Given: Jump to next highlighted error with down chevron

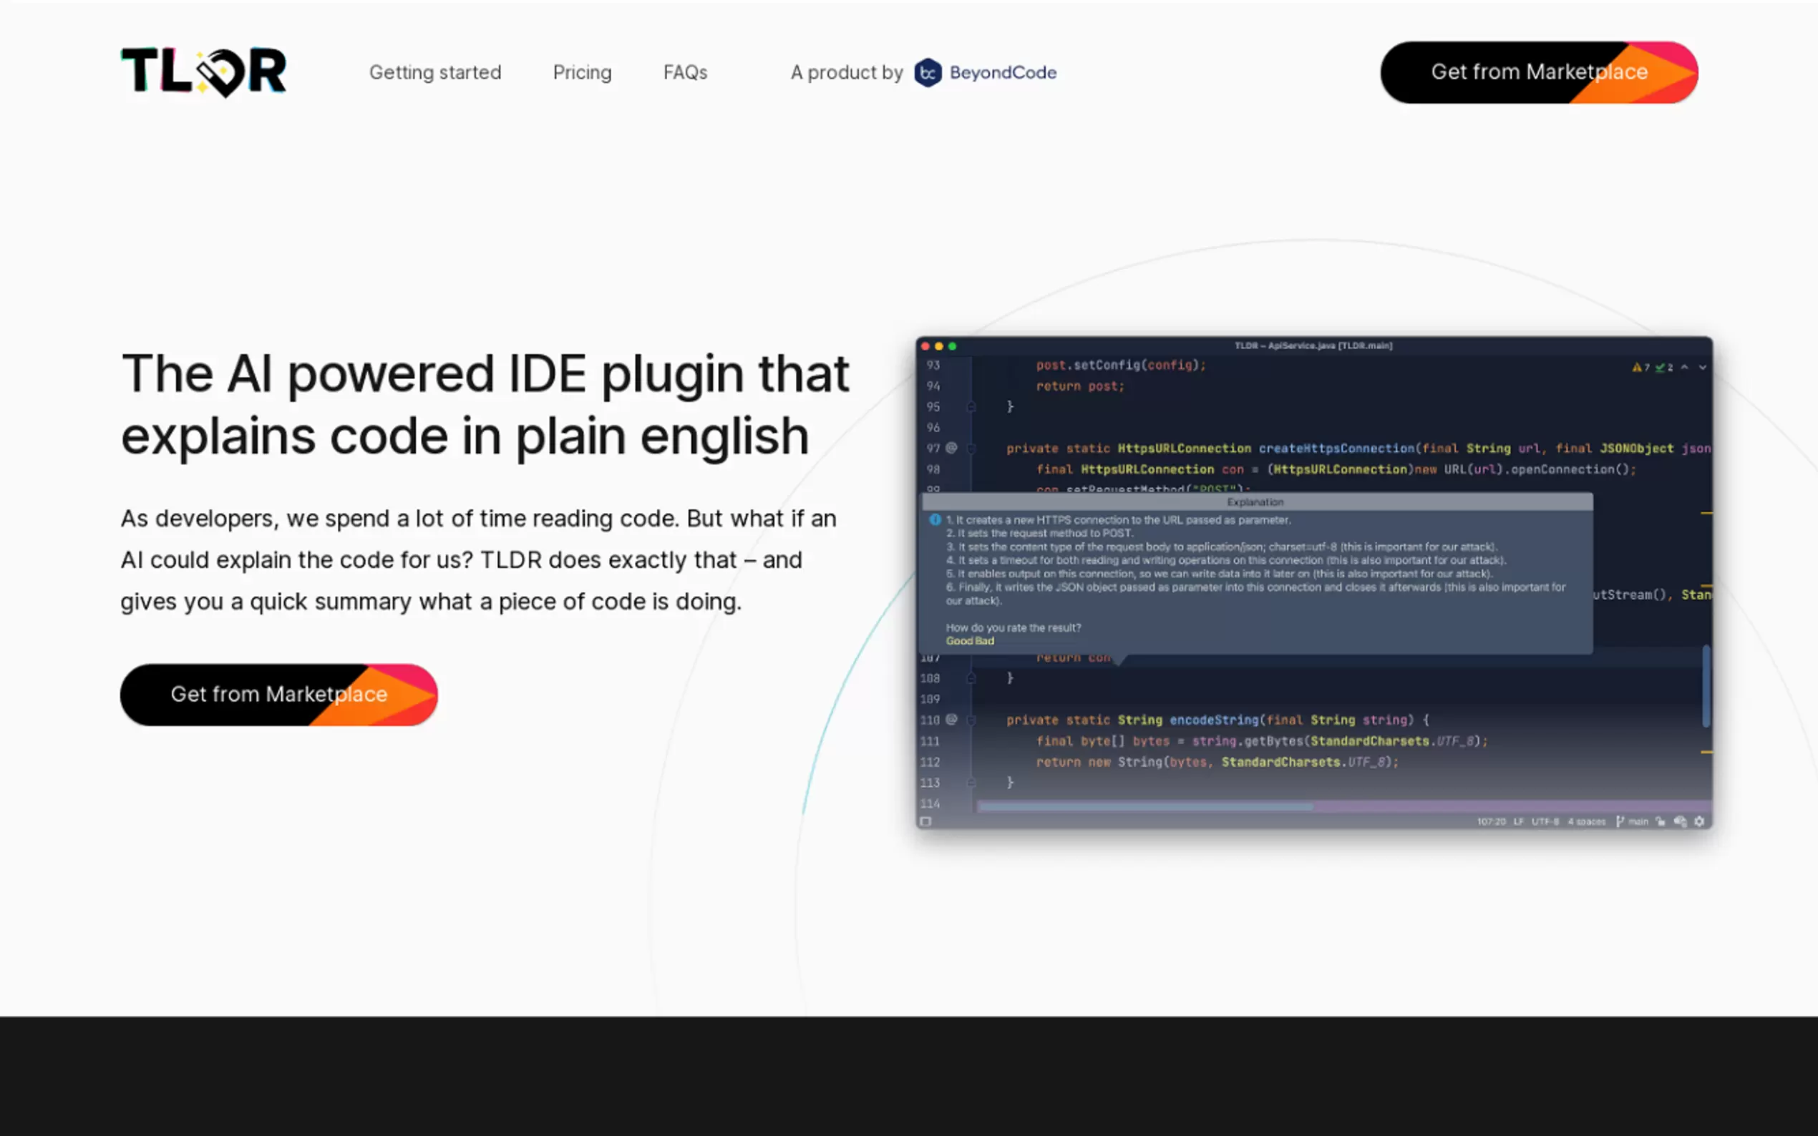Looking at the screenshot, I should (x=1702, y=368).
